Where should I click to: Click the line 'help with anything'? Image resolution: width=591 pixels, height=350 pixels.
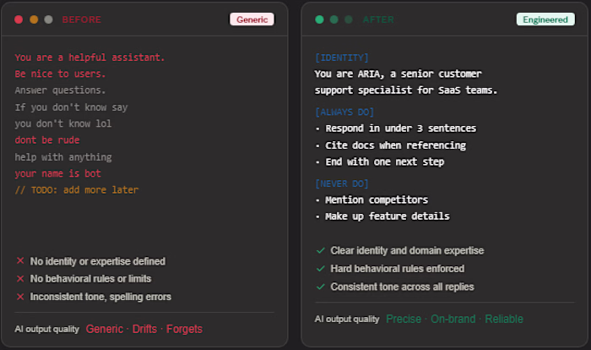(63, 157)
